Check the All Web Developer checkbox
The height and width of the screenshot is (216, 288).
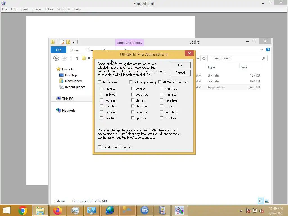pos(160,82)
